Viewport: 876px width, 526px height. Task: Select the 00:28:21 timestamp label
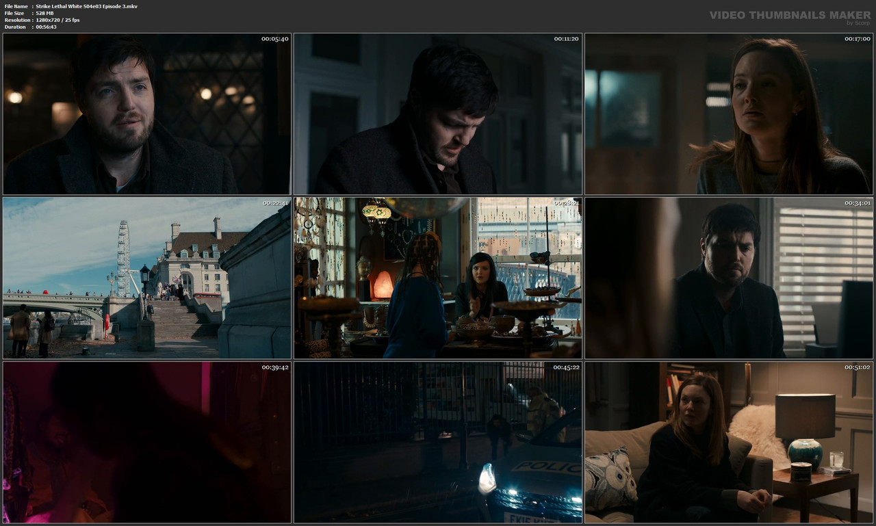(x=565, y=202)
